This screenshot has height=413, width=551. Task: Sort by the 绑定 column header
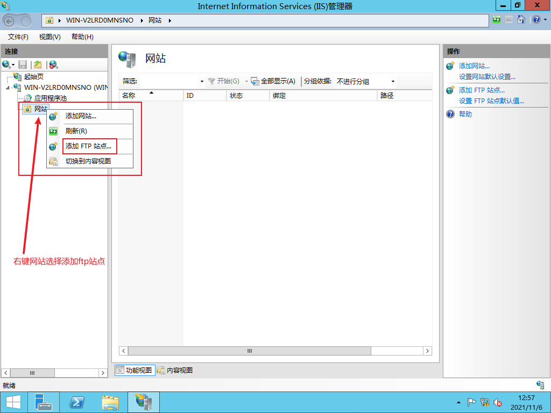tap(323, 96)
